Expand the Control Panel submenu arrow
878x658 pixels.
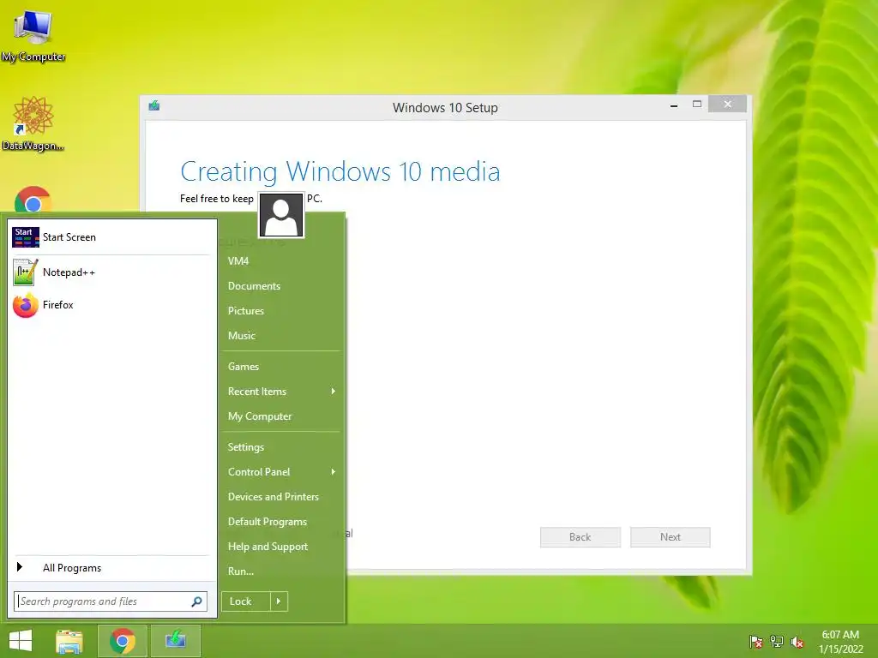(334, 472)
